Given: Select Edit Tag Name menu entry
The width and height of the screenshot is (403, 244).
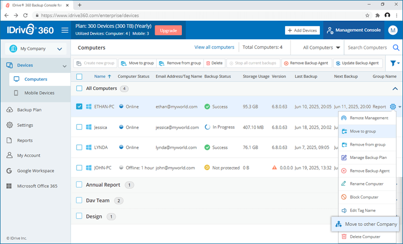Looking at the screenshot, I should pyautogui.click(x=367, y=210).
